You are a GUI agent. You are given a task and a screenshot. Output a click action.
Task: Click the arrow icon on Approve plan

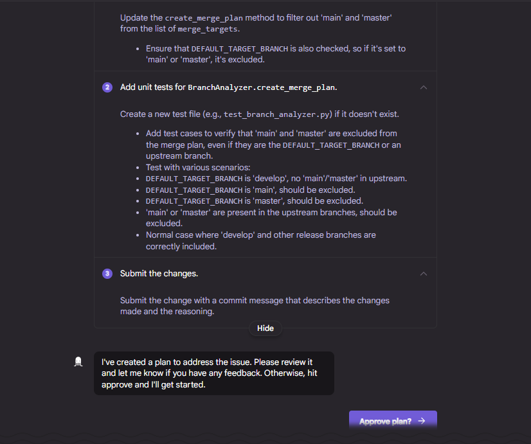(422, 421)
